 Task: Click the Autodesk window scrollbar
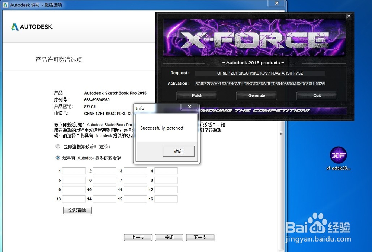point(281,133)
